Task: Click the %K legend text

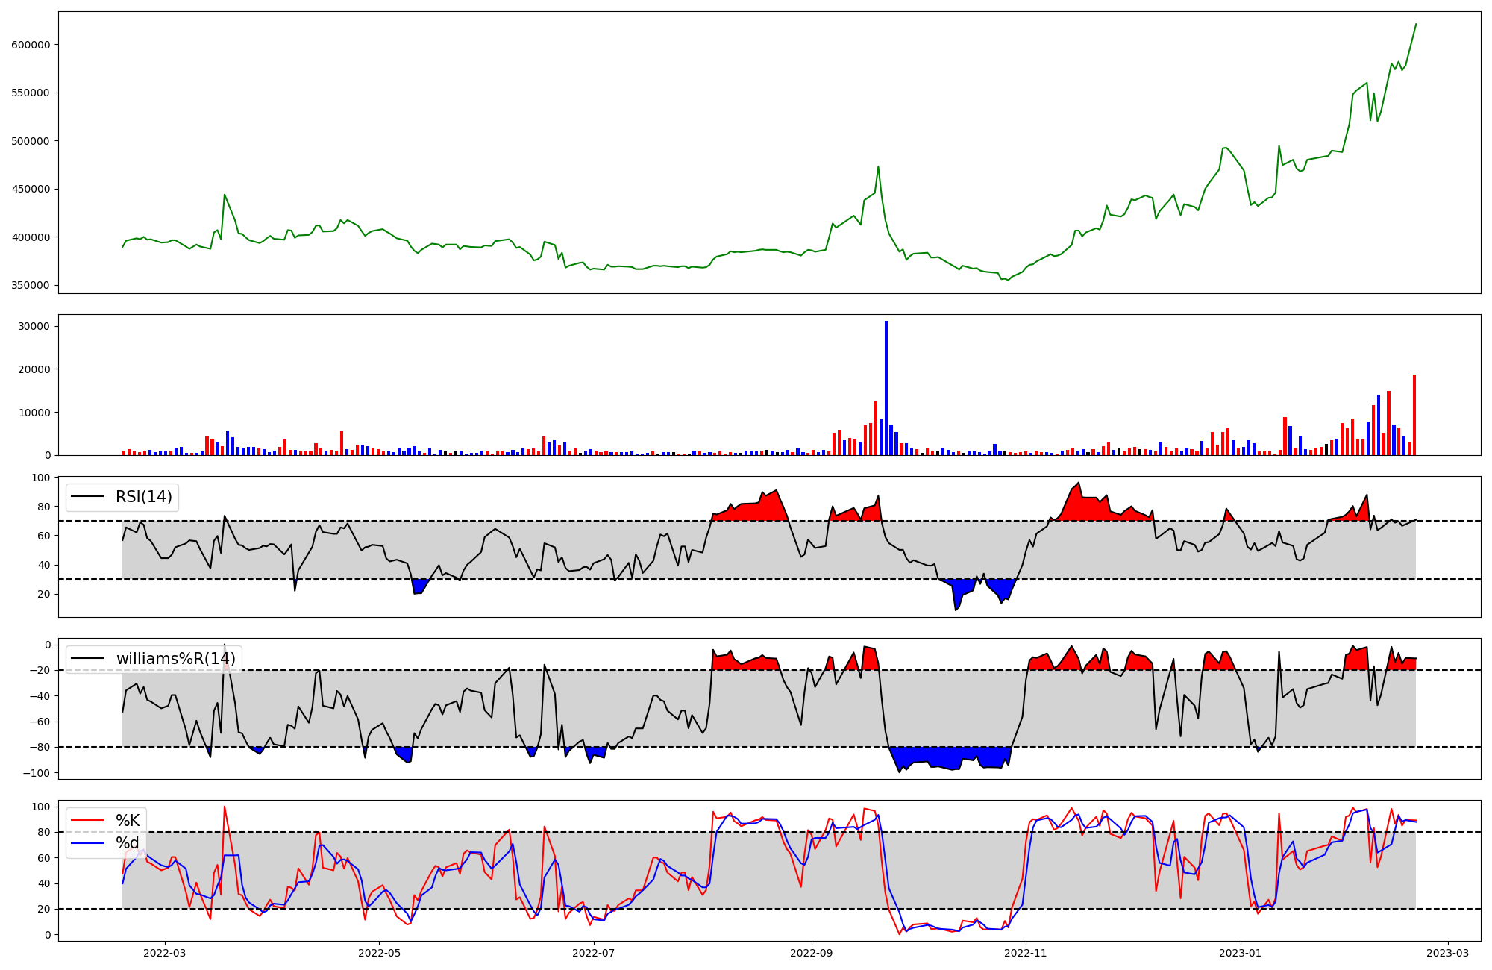Action: click(128, 821)
